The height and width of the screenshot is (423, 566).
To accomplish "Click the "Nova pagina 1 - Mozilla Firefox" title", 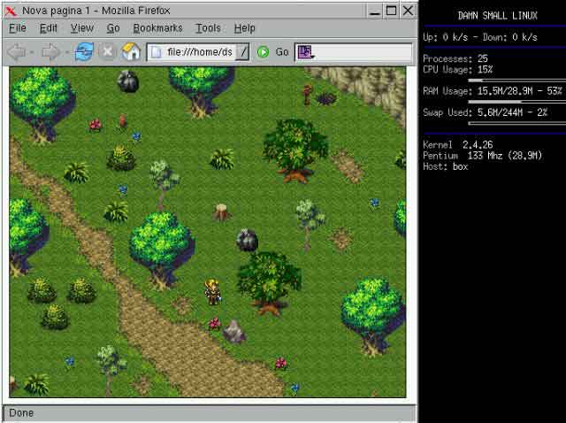I will pos(96,11).
